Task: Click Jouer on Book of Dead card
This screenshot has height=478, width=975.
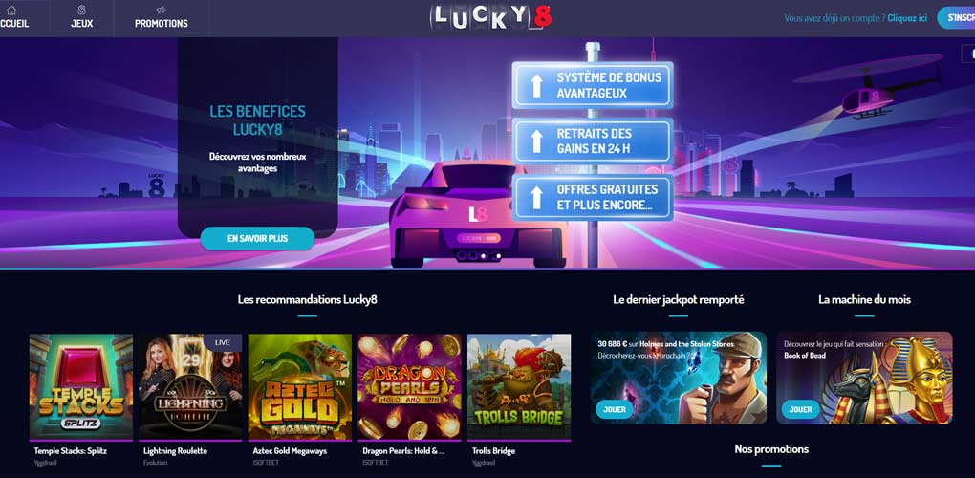Action: pos(800,409)
